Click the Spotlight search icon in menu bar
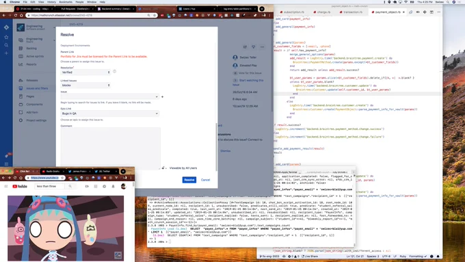 point(448,2)
